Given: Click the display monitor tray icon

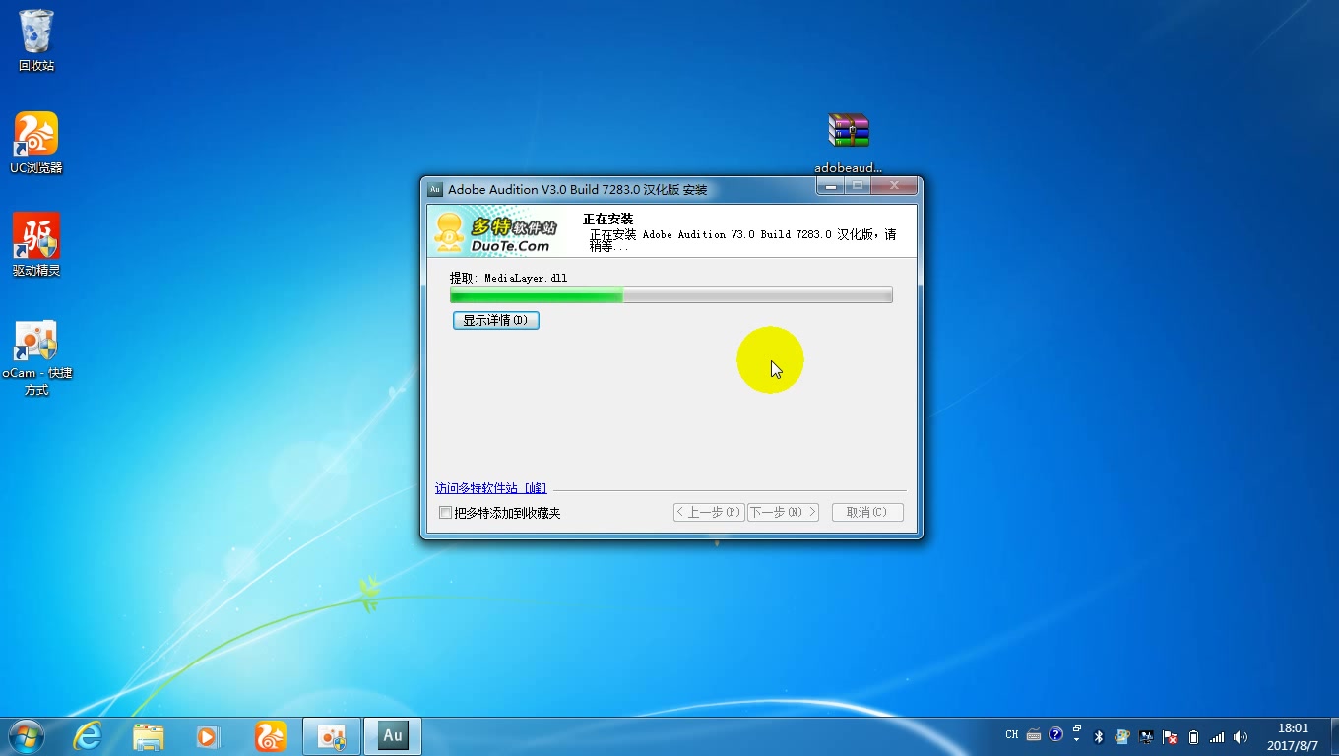Looking at the screenshot, I should tap(1147, 736).
